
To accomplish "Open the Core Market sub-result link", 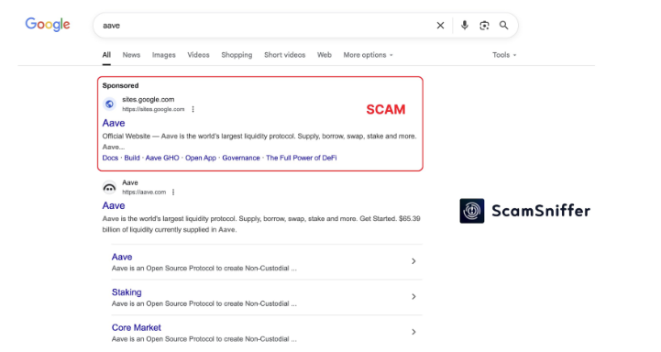I will coord(137,327).
